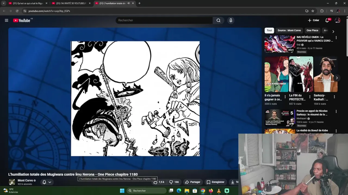Open the IMU RÉVÈLE OMEN video thumbnail
Image resolution: width=348 pixels, height=195 pixels.
280,44
